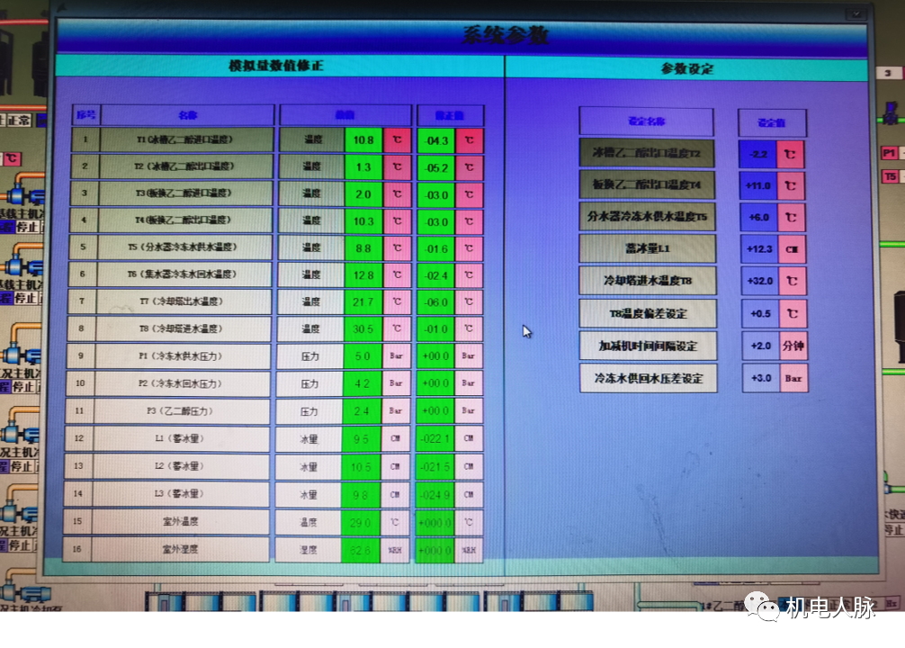
Task: Click the P1 tag in background window
Action: pos(890,153)
